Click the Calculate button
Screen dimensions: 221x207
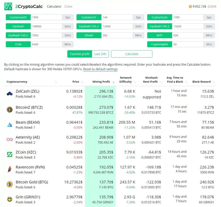(x=132, y=54)
